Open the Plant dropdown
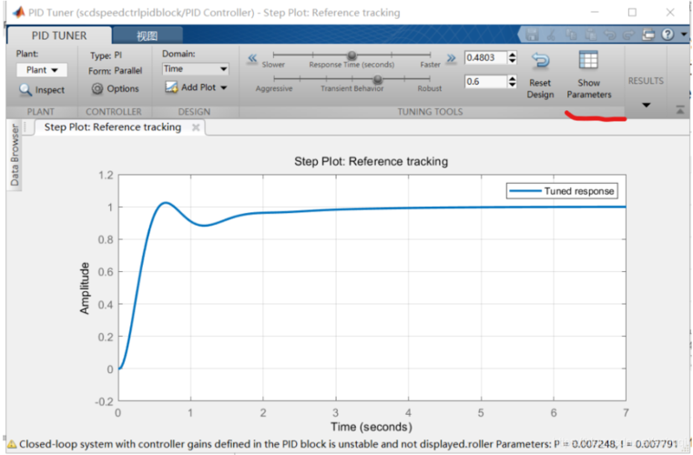This screenshot has width=693, height=455. coord(42,70)
